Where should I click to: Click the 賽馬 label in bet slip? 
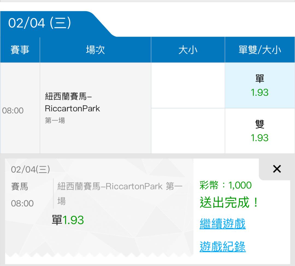click(20, 187)
